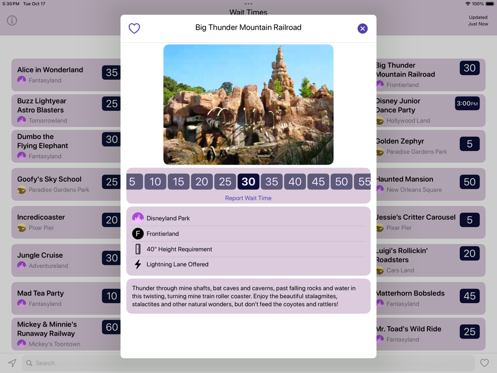Screen dimensions: 497x373
Task: Select 15 minute wait time
Action: click(178, 182)
